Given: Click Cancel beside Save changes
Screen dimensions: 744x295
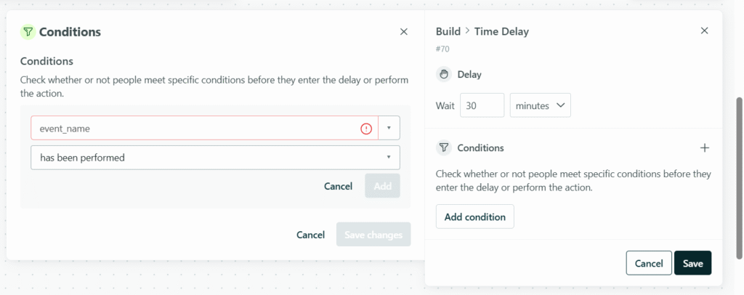Looking at the screenshot, I should click(x=310, y=235).
